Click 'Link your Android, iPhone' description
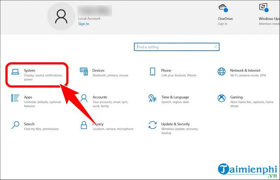The width and height of the screenshot is (280, 180). (x=179, y=76)
